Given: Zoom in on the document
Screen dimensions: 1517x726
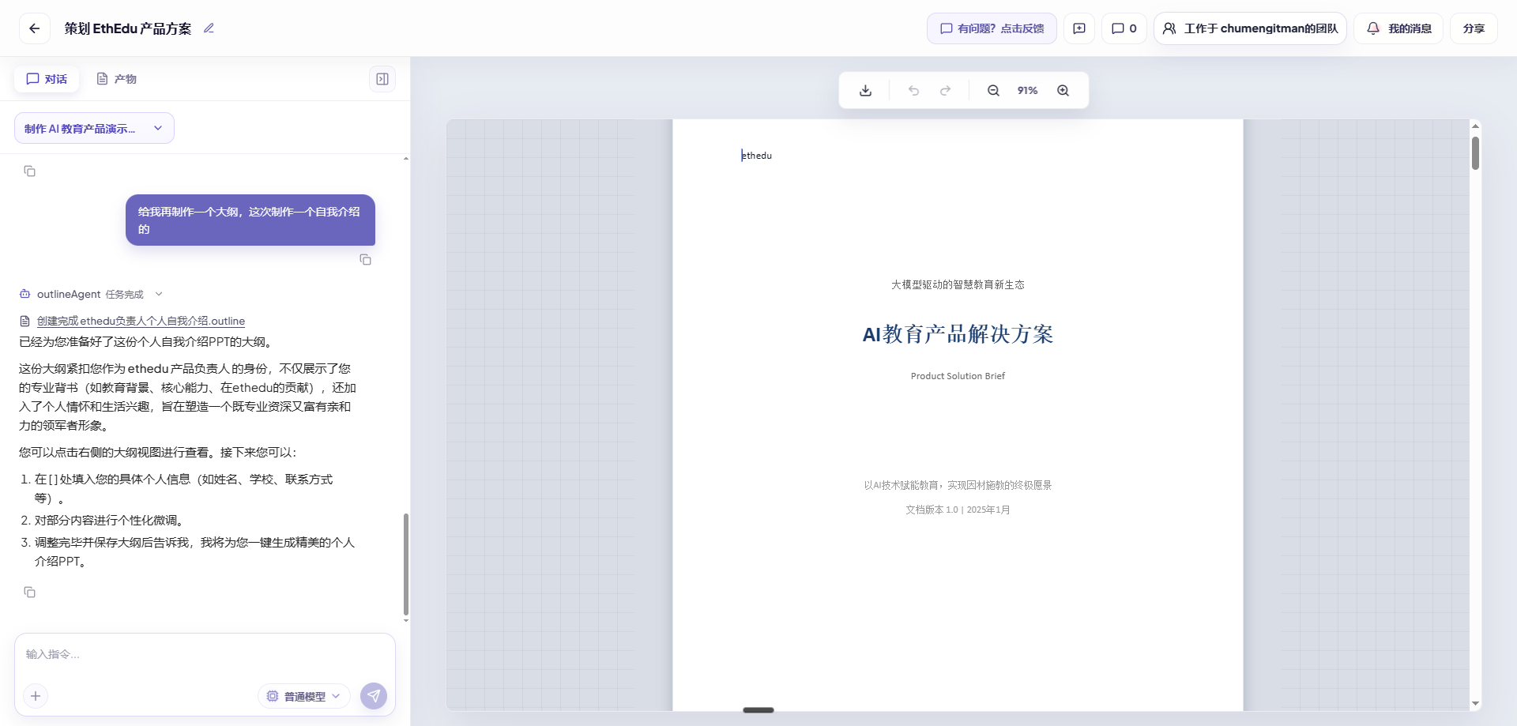Looking at the screenshot, I should coord(1063,91).
